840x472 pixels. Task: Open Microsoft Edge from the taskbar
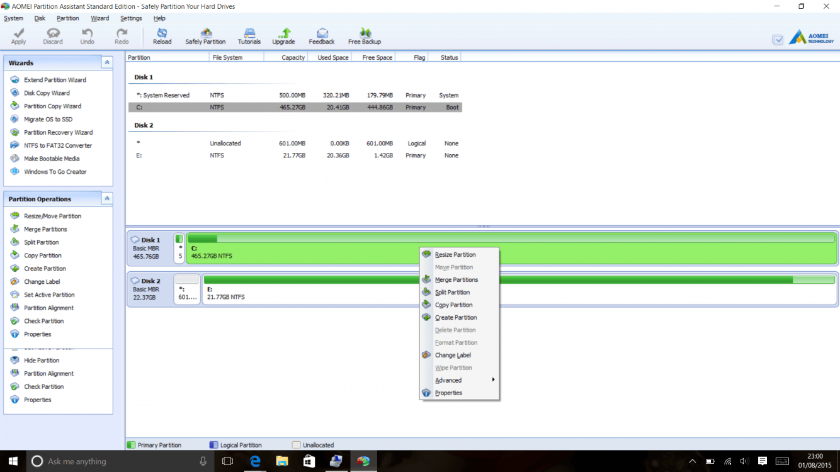pos(255,461)
